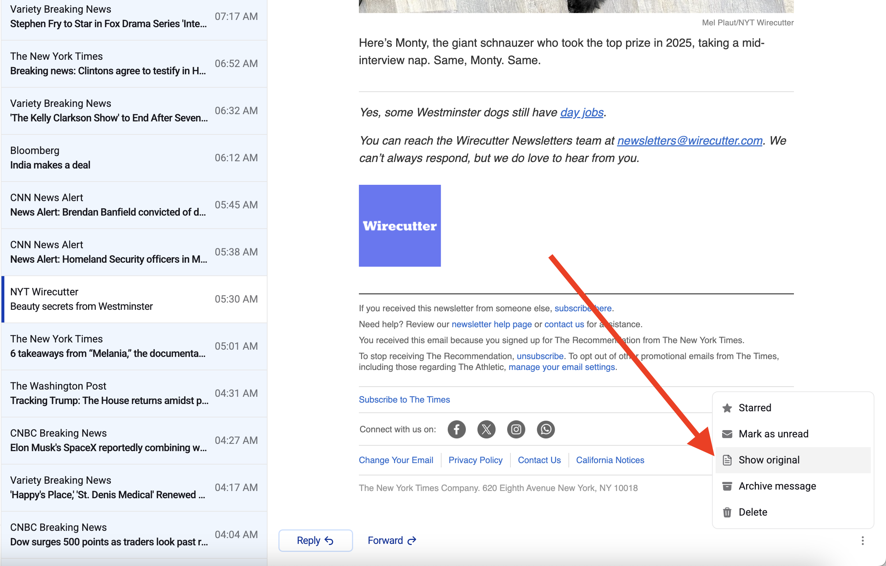886x566 pixels.
Task: Click the archive box icon
Action: coord(727,486)
